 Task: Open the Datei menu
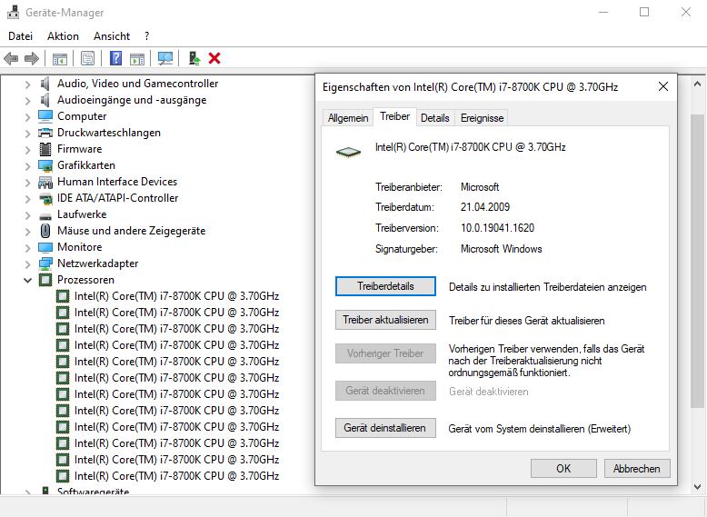20,36
